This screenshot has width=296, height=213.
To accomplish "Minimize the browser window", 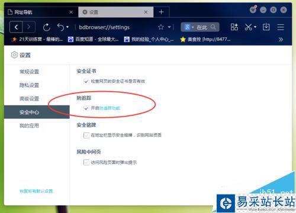I will tap(263, 10).
